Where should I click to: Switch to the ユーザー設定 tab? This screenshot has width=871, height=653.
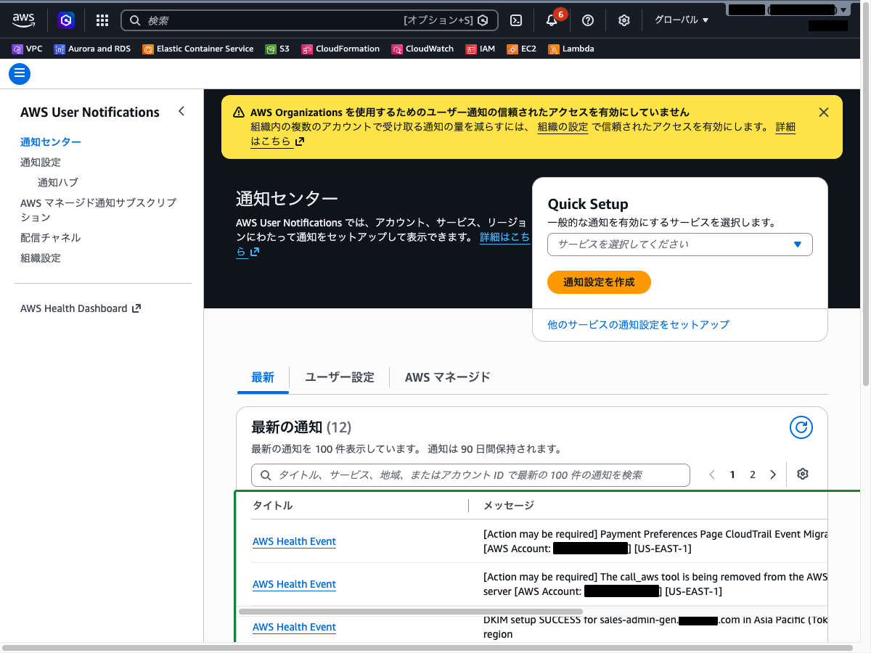pyautogui.click(x=340, y=377)
